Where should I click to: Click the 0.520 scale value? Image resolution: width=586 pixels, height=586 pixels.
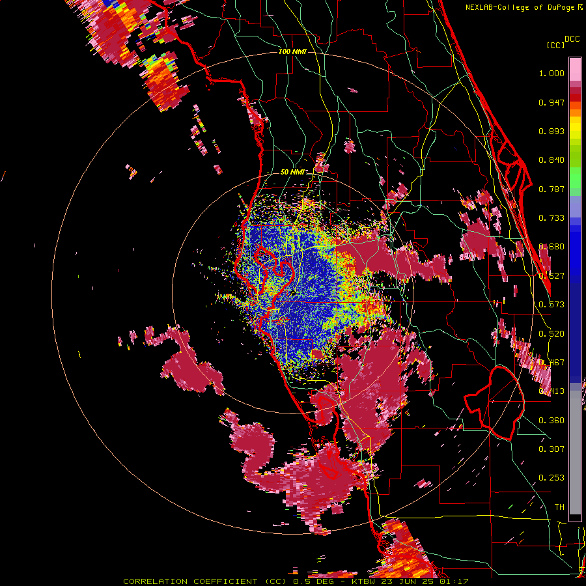pyautogui.click(x=551, y=334)
